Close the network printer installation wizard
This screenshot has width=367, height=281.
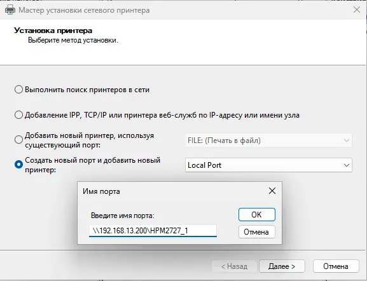coord(357,10)
